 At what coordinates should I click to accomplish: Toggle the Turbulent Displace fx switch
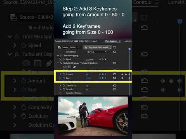[x=61, y=63]
